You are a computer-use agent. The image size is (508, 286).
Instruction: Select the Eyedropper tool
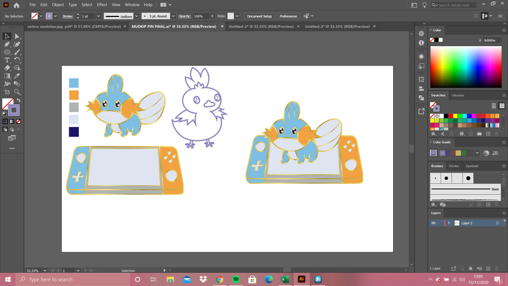[17, 76]
